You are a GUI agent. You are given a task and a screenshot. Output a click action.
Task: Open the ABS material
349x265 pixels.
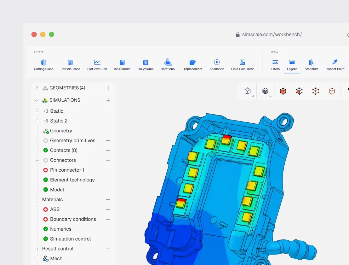55,209
